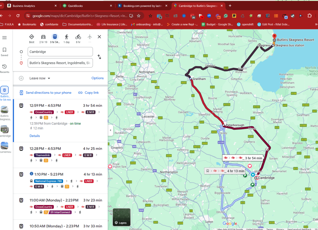This screenshot has width=318, height=230.
Task: Collapse the side panel
Action: tap(110, 130)
